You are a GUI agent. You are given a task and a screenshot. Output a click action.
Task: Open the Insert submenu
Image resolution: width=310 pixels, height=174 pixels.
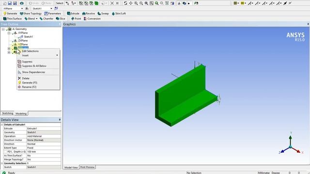click(38, 56)
